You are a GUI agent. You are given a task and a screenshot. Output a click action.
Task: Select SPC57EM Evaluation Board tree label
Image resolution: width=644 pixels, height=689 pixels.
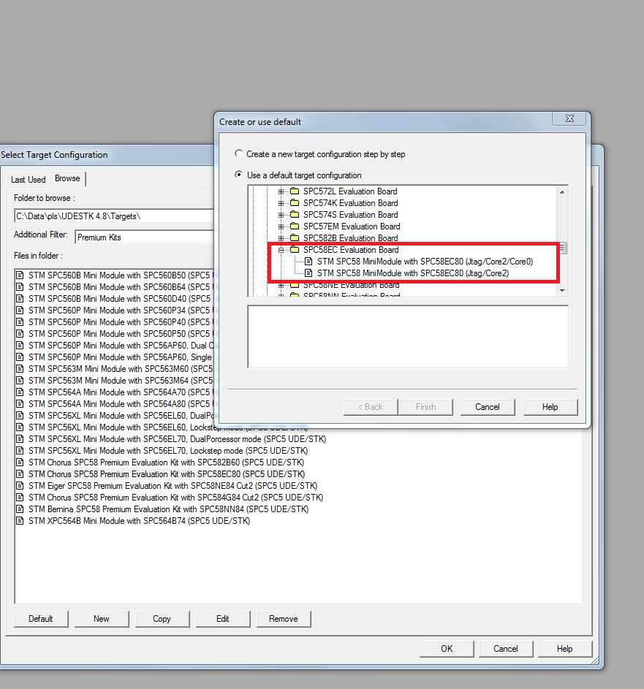[x=351, y=227]
